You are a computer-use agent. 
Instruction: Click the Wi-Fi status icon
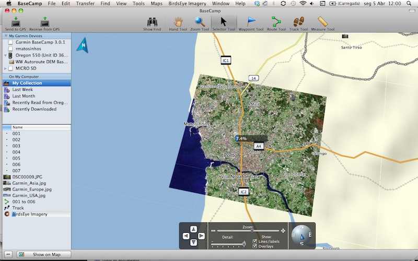(303, 4)
